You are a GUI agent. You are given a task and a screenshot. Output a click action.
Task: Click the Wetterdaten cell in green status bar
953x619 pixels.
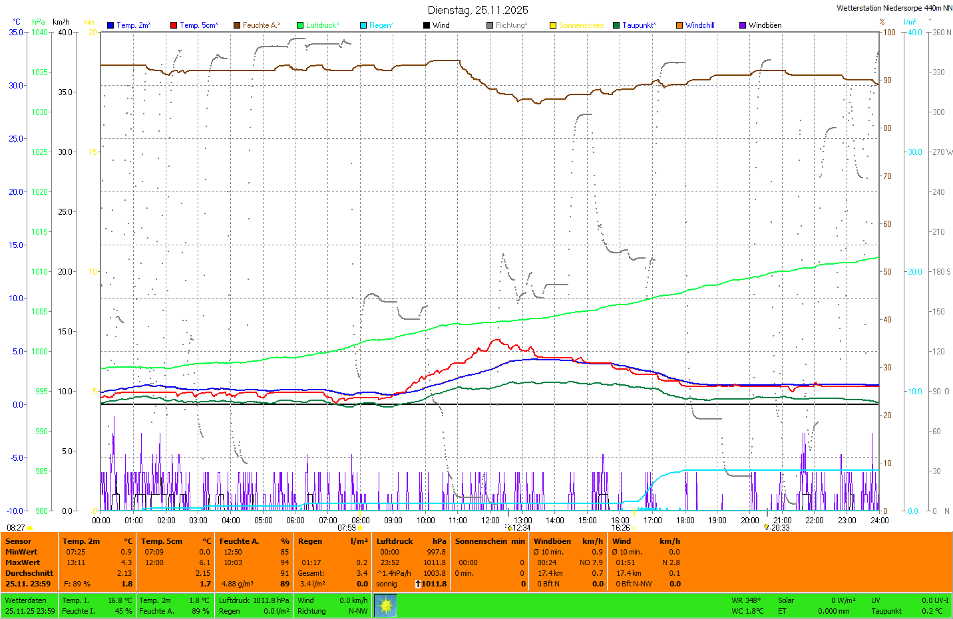pos(25,600)
